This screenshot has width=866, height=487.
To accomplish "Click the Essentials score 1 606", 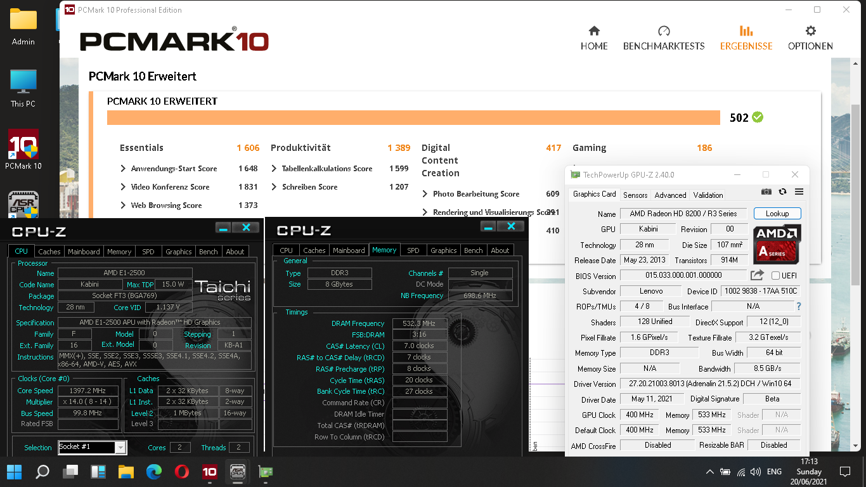I will point(249,148).
